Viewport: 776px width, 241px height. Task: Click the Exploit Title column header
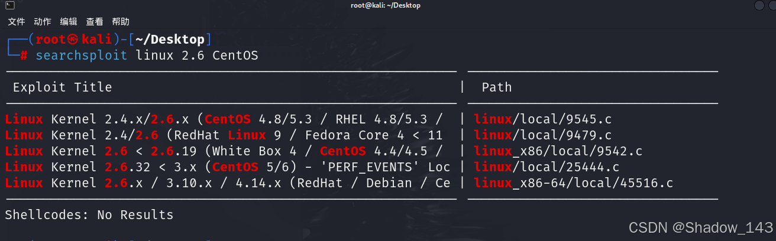tap(62, 87)
